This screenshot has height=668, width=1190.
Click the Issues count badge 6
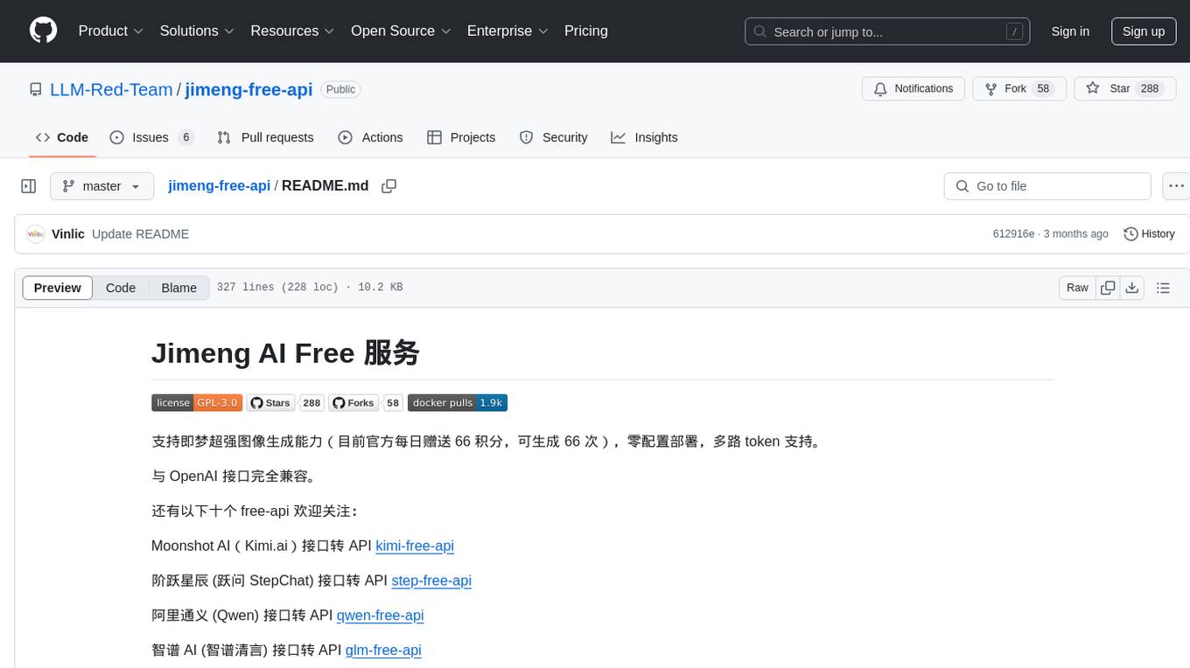pos(185,137)
